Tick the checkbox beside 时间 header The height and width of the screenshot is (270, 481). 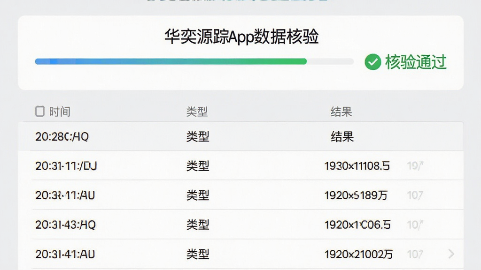coord(40,112)
